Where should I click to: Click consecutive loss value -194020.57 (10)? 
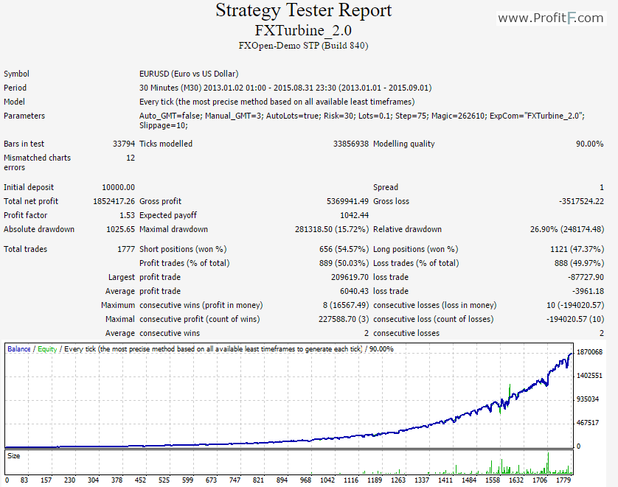click(575, 319)
